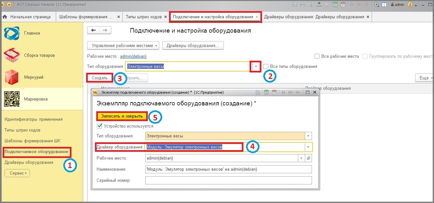Click the M- memory subtract icon in main toolbar
The image size is (434, 203).
pyautogui.click(x=367, y=5)
